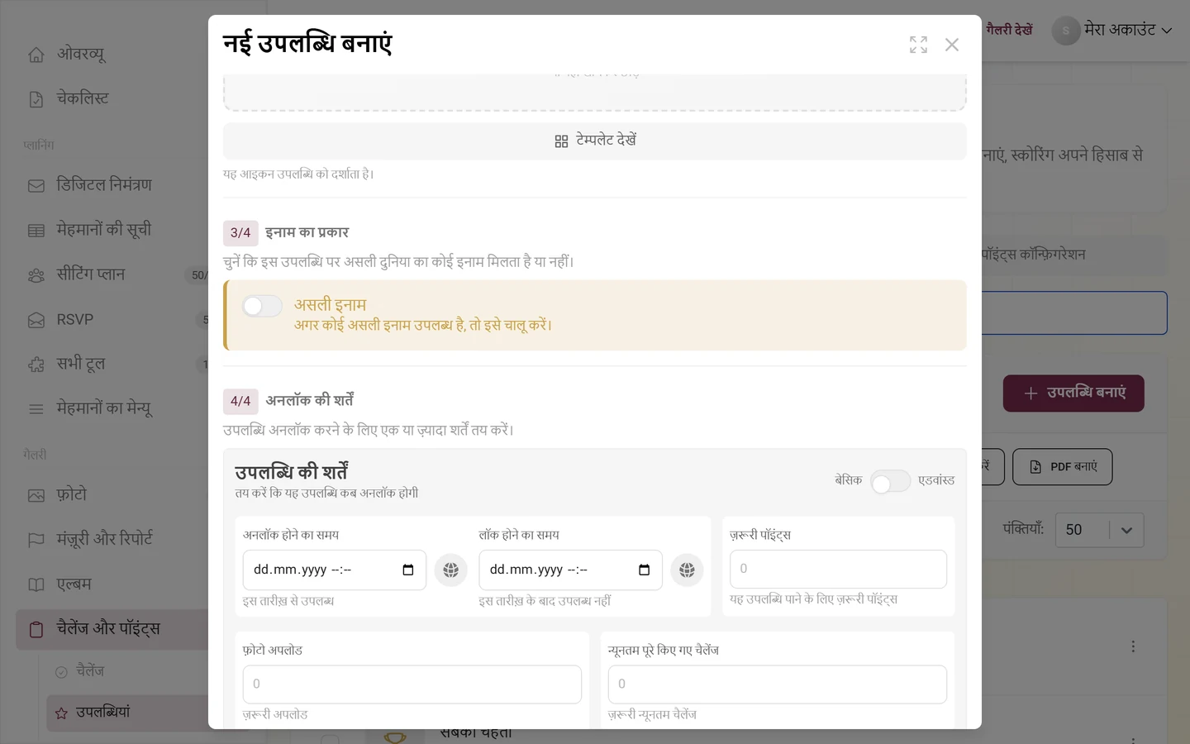Click the लॉक होने का समय date field
The height and width of the screenshot is (744, 1190).
coord(570,570)
